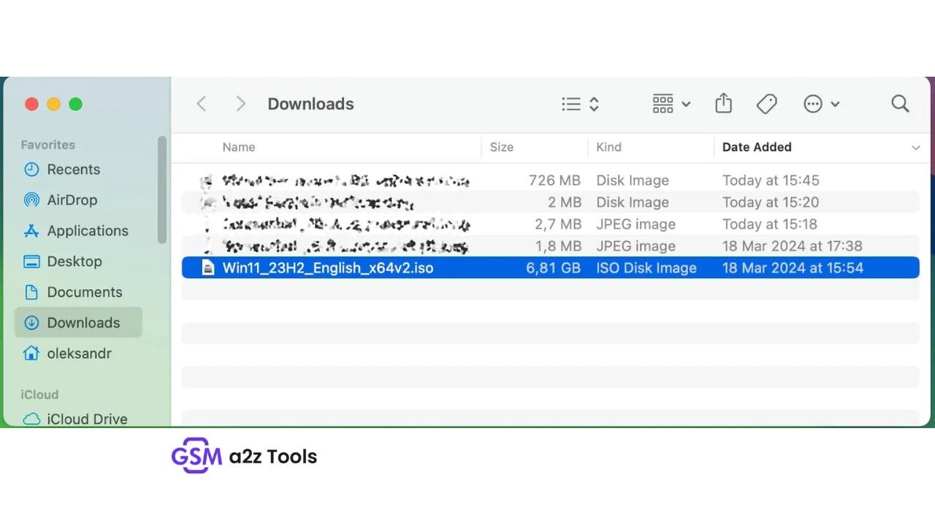Navigate back using the back arrow
Viewport: 935px width, 526px height.
(x=201, y=104)
